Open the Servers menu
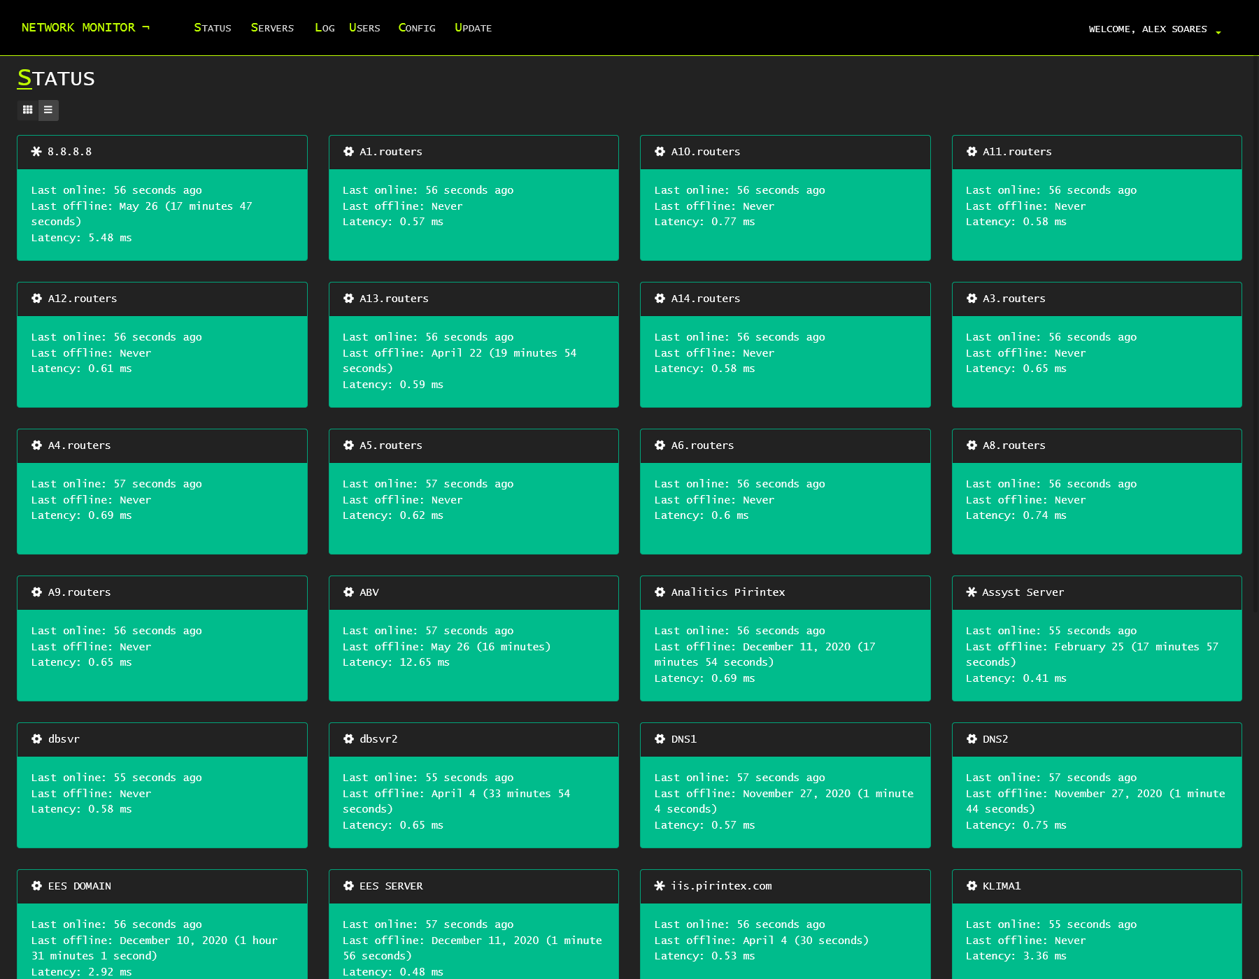The height and width of the screenshot is (979, 1259). coord(272,28)
